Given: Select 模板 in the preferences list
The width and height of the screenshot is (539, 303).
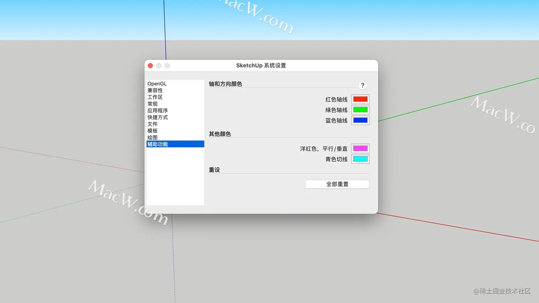Looking at the screenshot, I should [175, 131].
